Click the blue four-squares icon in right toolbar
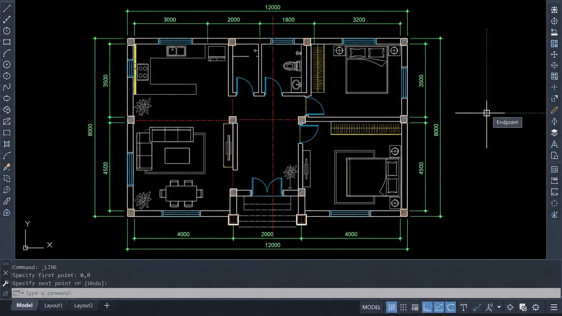562x316 pixels. click(x=554, y=44)
